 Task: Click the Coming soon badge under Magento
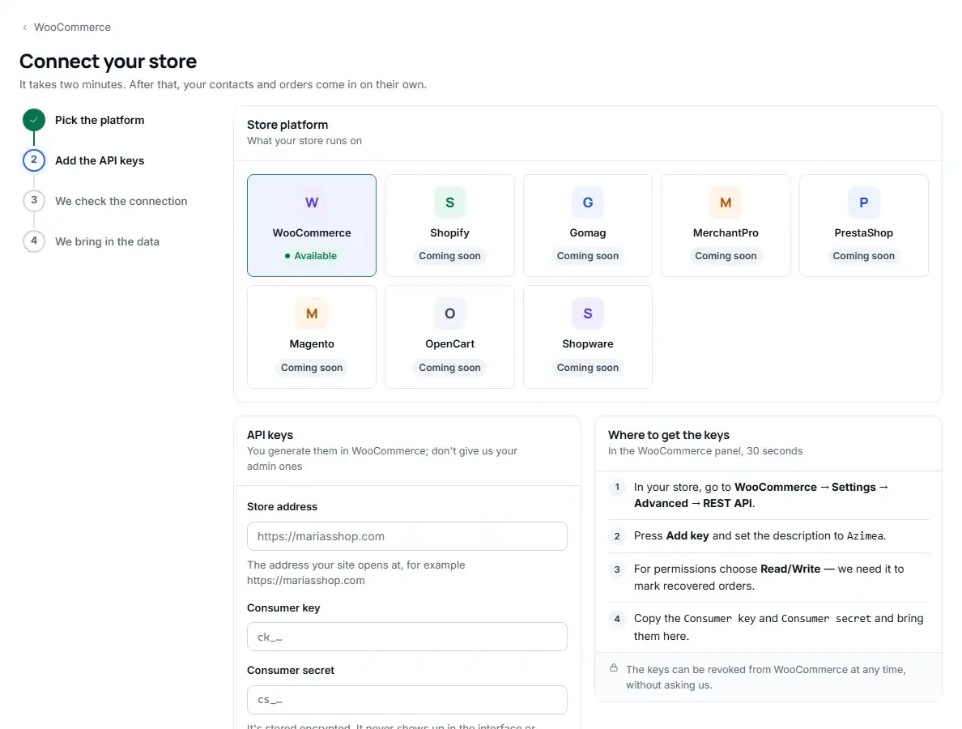point(312,368)
